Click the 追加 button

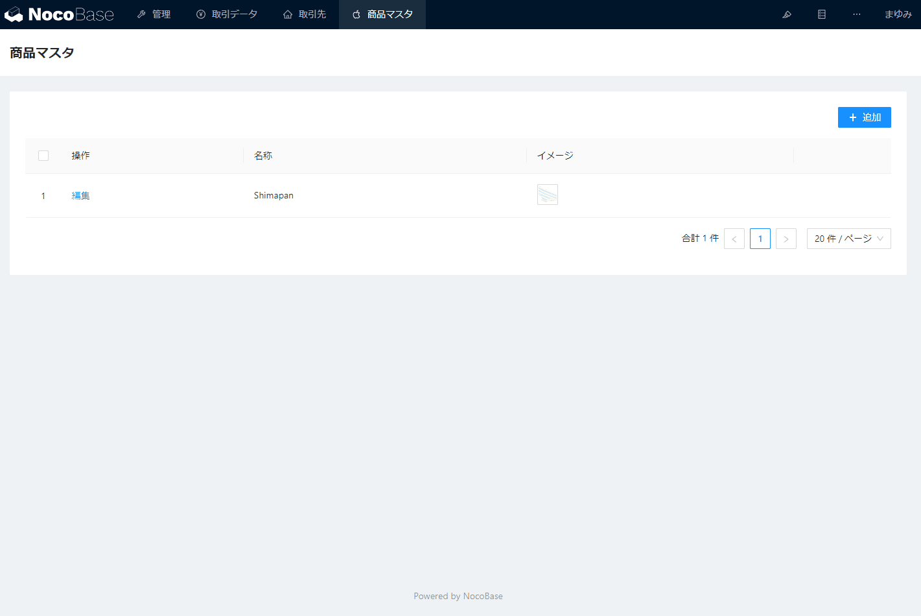pyautogui.click(x=864, y=117)
